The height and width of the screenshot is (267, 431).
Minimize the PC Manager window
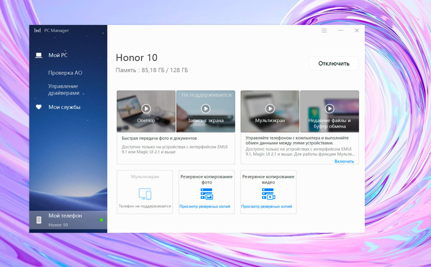(x=340, y=31)
